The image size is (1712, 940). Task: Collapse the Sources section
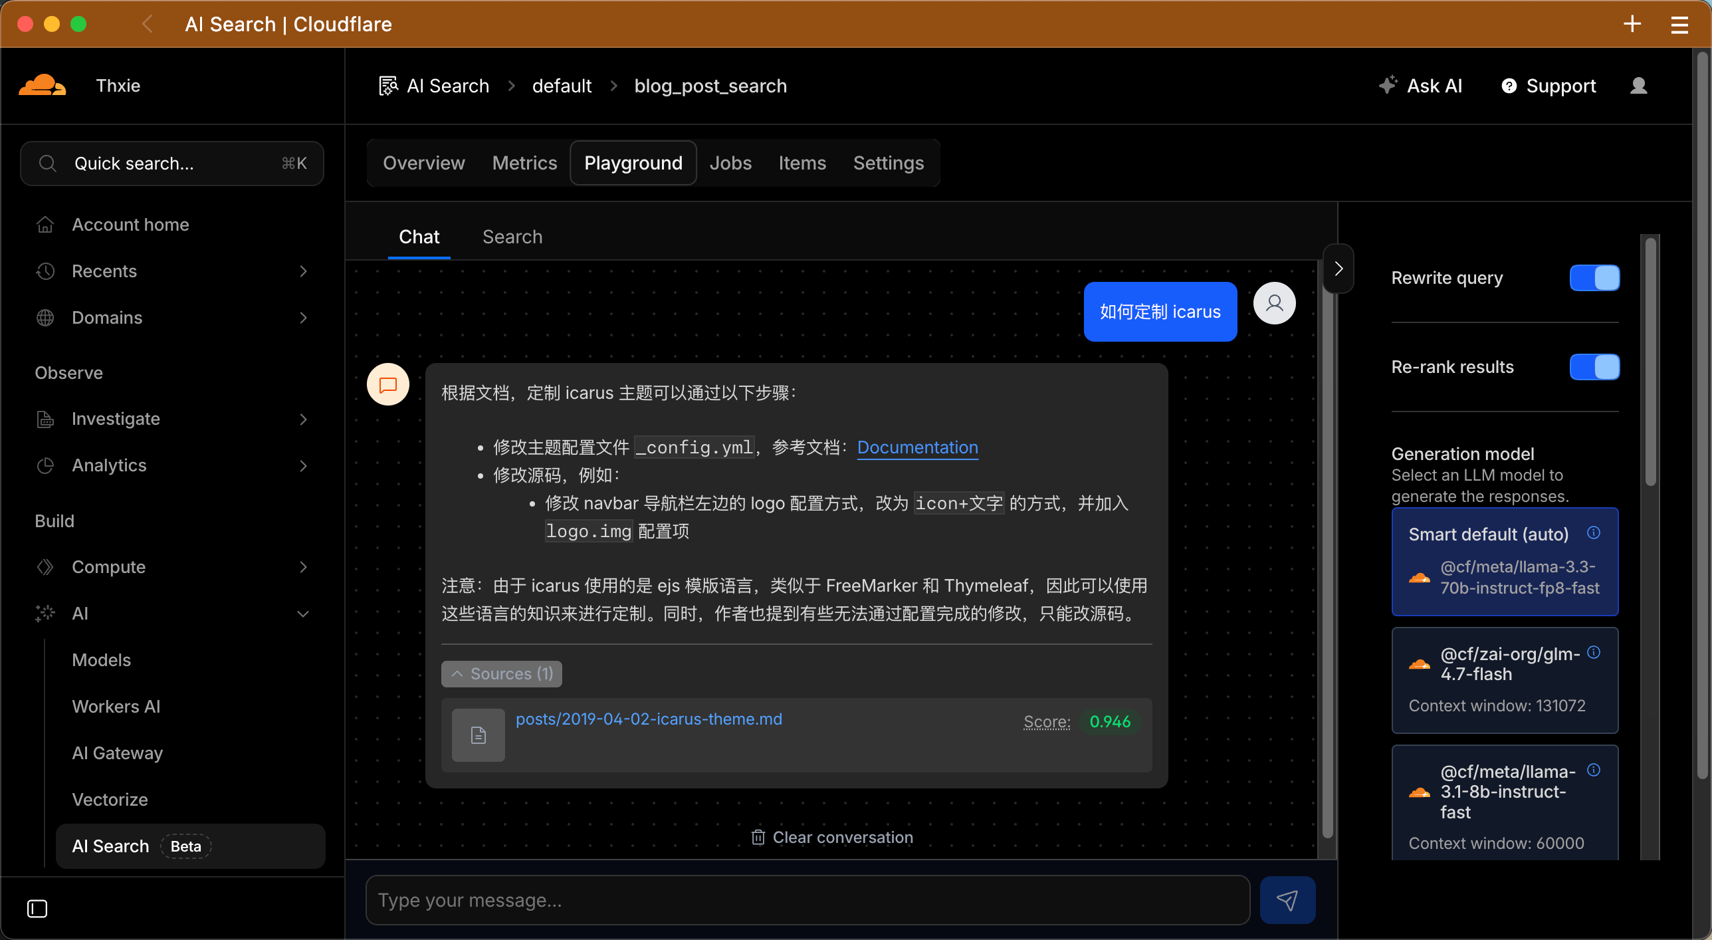pyautogui.click(x=502, y=673)
